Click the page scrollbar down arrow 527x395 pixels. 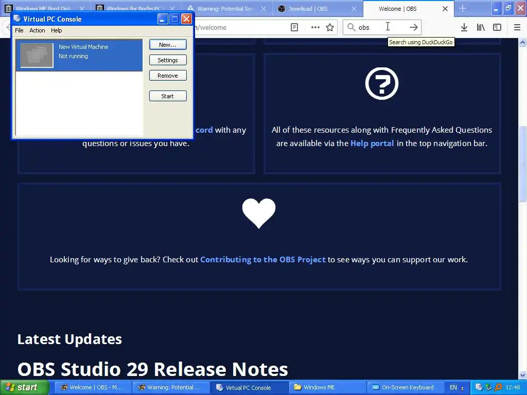(523, 375)
